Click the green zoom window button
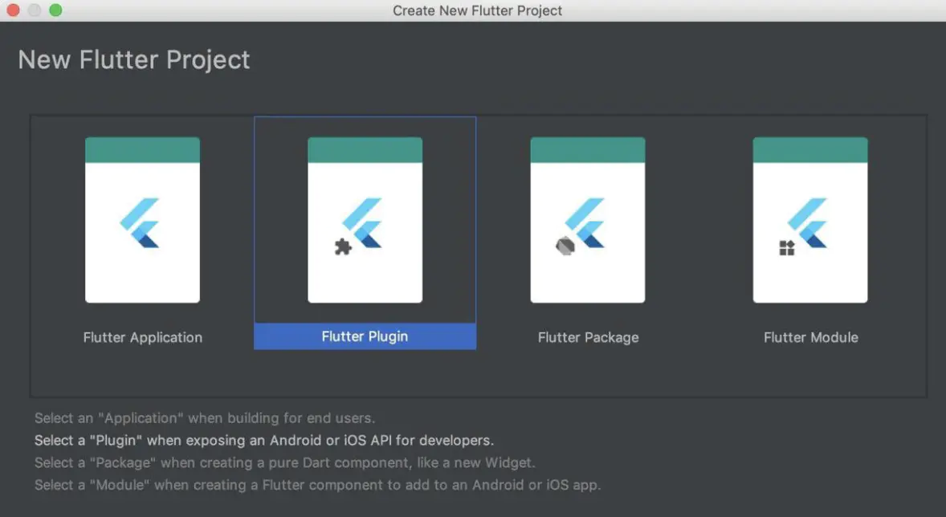 tap(55, 10)
